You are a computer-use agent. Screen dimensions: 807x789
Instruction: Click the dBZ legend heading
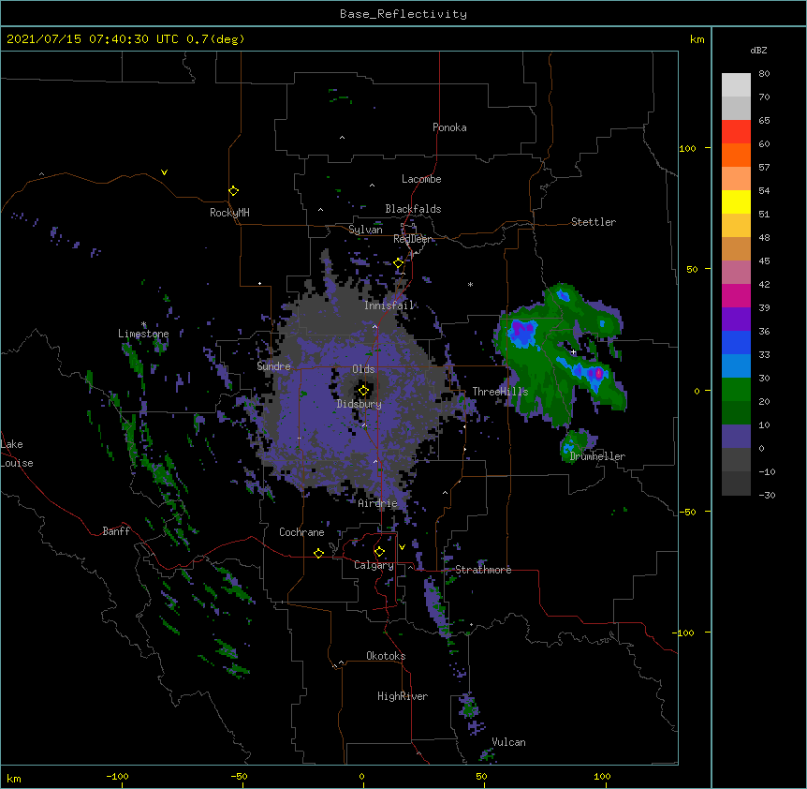(x=758, y=50)
